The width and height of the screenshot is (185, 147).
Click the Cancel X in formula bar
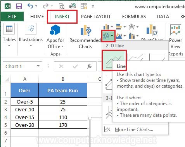61,66
